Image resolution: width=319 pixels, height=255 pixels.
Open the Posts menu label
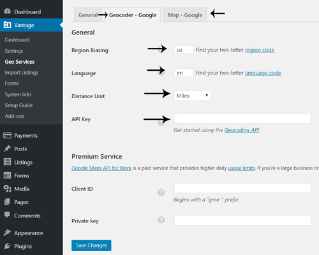[20, 149]
